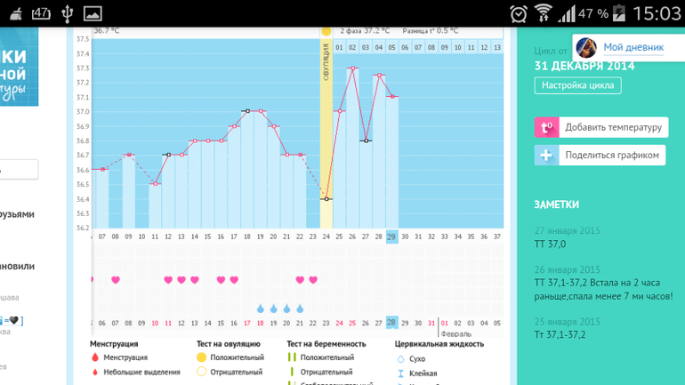Click the yellow ОВУЛЯЦИЯ column on the chart
The height and width of the screenshot is (385, 685).
point(326,133)
